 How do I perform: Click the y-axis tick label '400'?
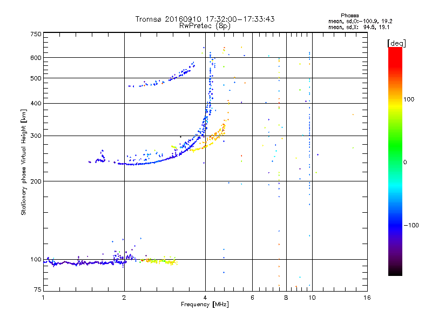pyautogui.click(x=36, y=103)
